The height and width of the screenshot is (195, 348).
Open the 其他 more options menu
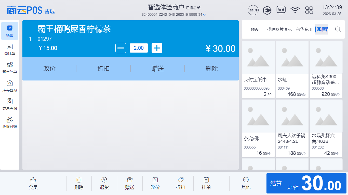tap(246, 183)
